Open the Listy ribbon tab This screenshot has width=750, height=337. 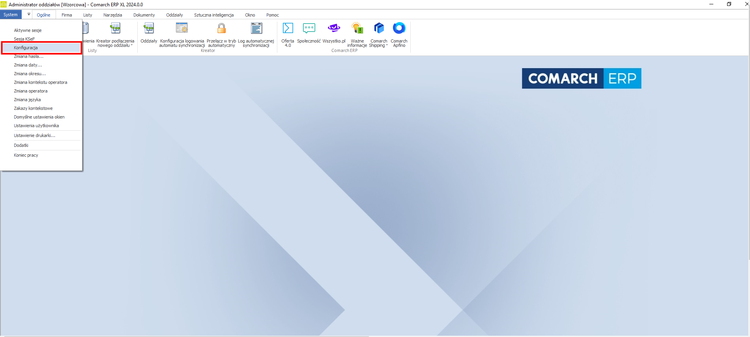[x=88, y=15]
